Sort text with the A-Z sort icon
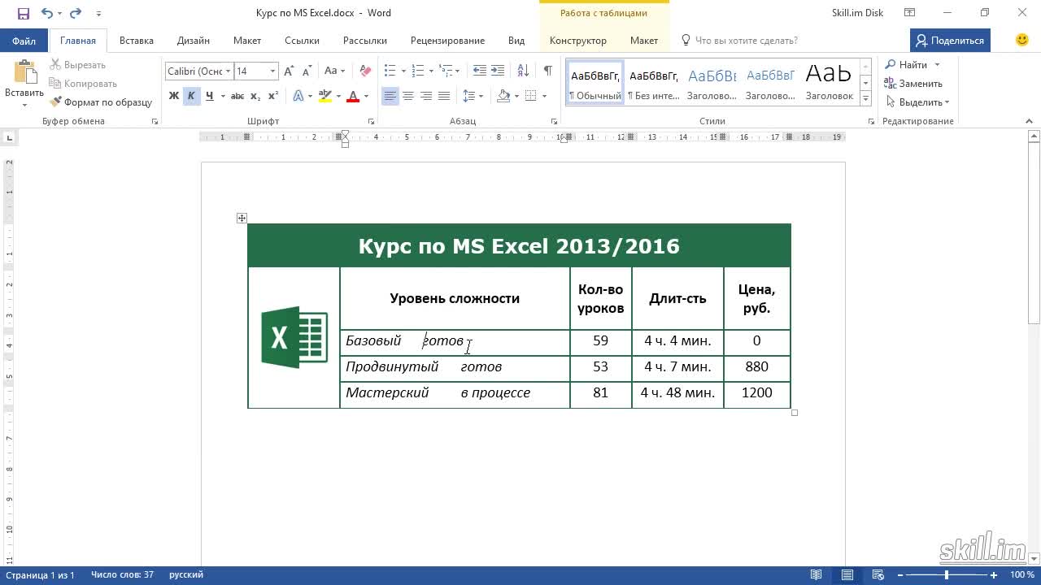This screenshot has width=1041, height=585. (x=523, y=71)
